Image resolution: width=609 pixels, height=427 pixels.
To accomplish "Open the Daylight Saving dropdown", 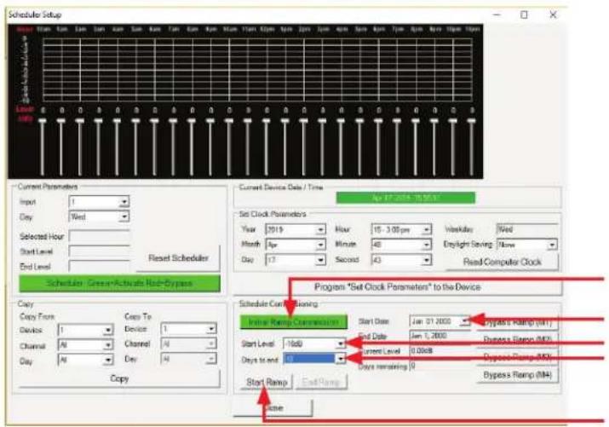I will (x=527, y=245).
